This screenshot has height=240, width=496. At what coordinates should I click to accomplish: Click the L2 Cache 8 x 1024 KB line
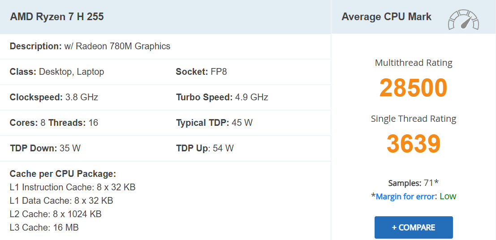pos(56,214)
